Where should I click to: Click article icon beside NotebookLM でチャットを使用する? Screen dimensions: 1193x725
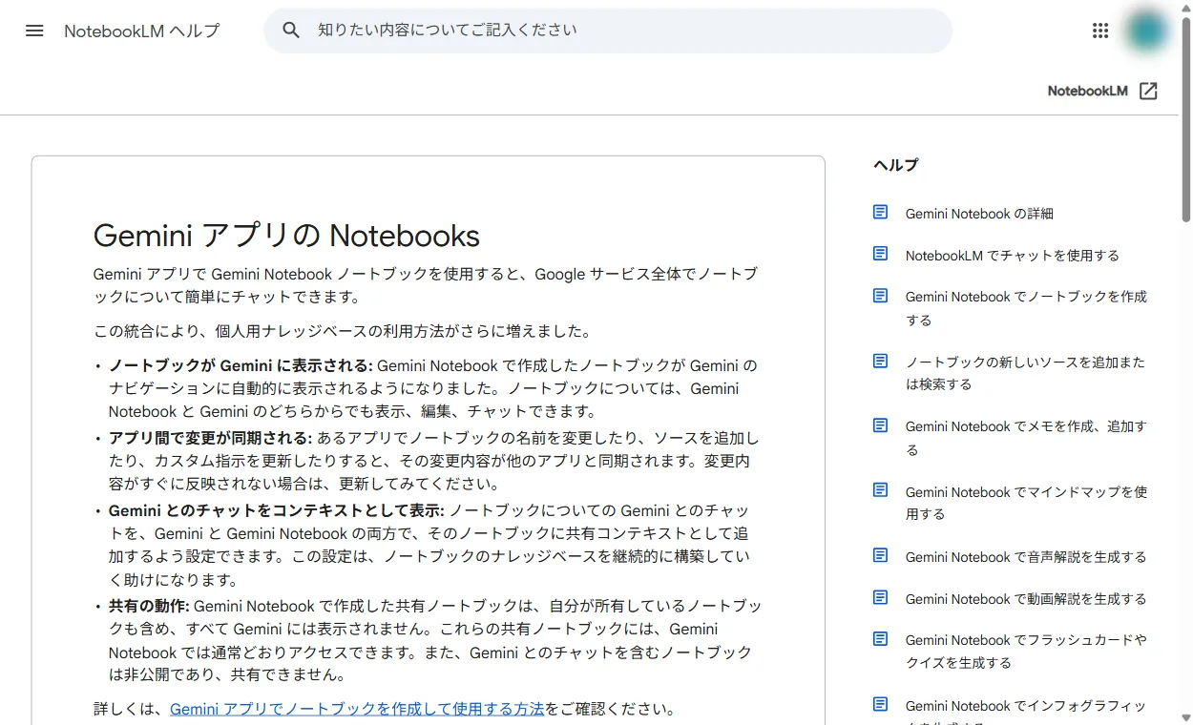(x=881, y=254)
